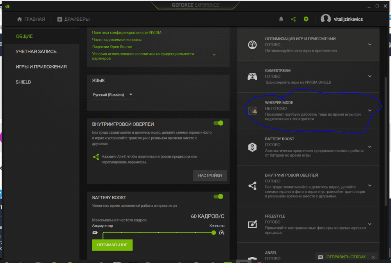Click the notifications bell icon
The width and height of the screenshot is (391, 263).
click(x=281, y=19)
